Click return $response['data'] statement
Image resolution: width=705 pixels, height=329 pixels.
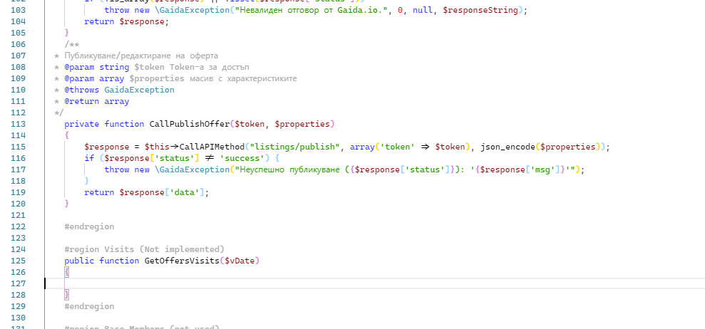click(146, 192)
